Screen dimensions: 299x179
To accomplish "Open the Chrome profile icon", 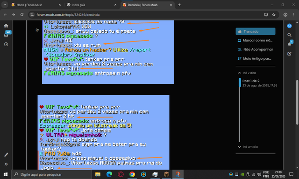I will (285, 14).
